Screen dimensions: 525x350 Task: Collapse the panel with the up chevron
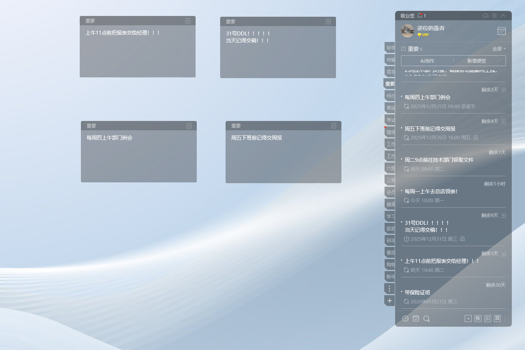(503, 16)
